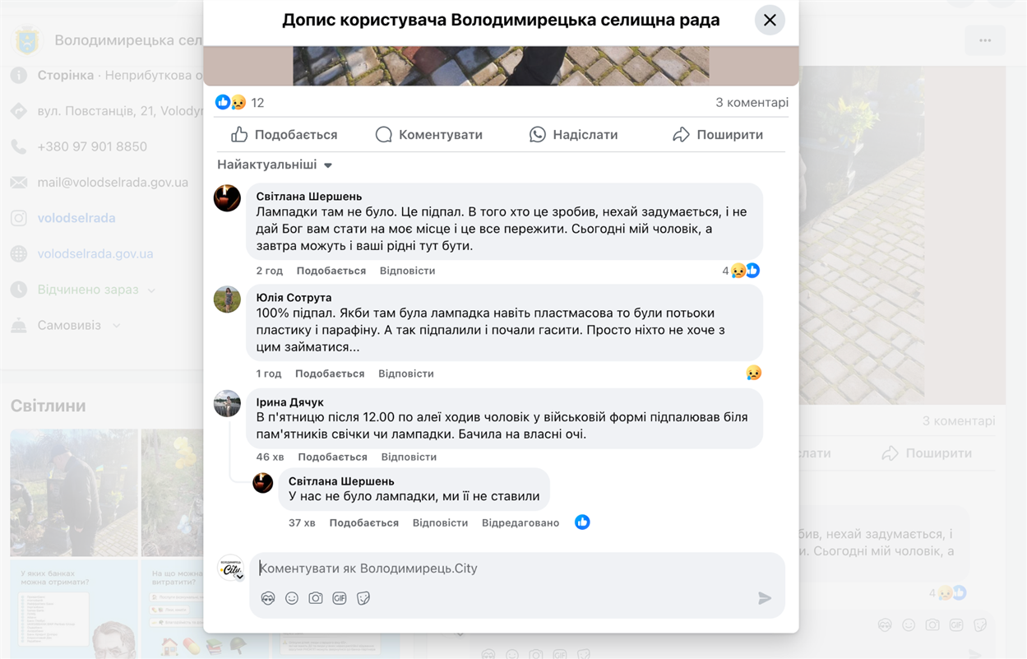The width and height of the screenshot is (1027, 659).
Task: Send the comment with the arrow icon
Action: coord(765,598)
